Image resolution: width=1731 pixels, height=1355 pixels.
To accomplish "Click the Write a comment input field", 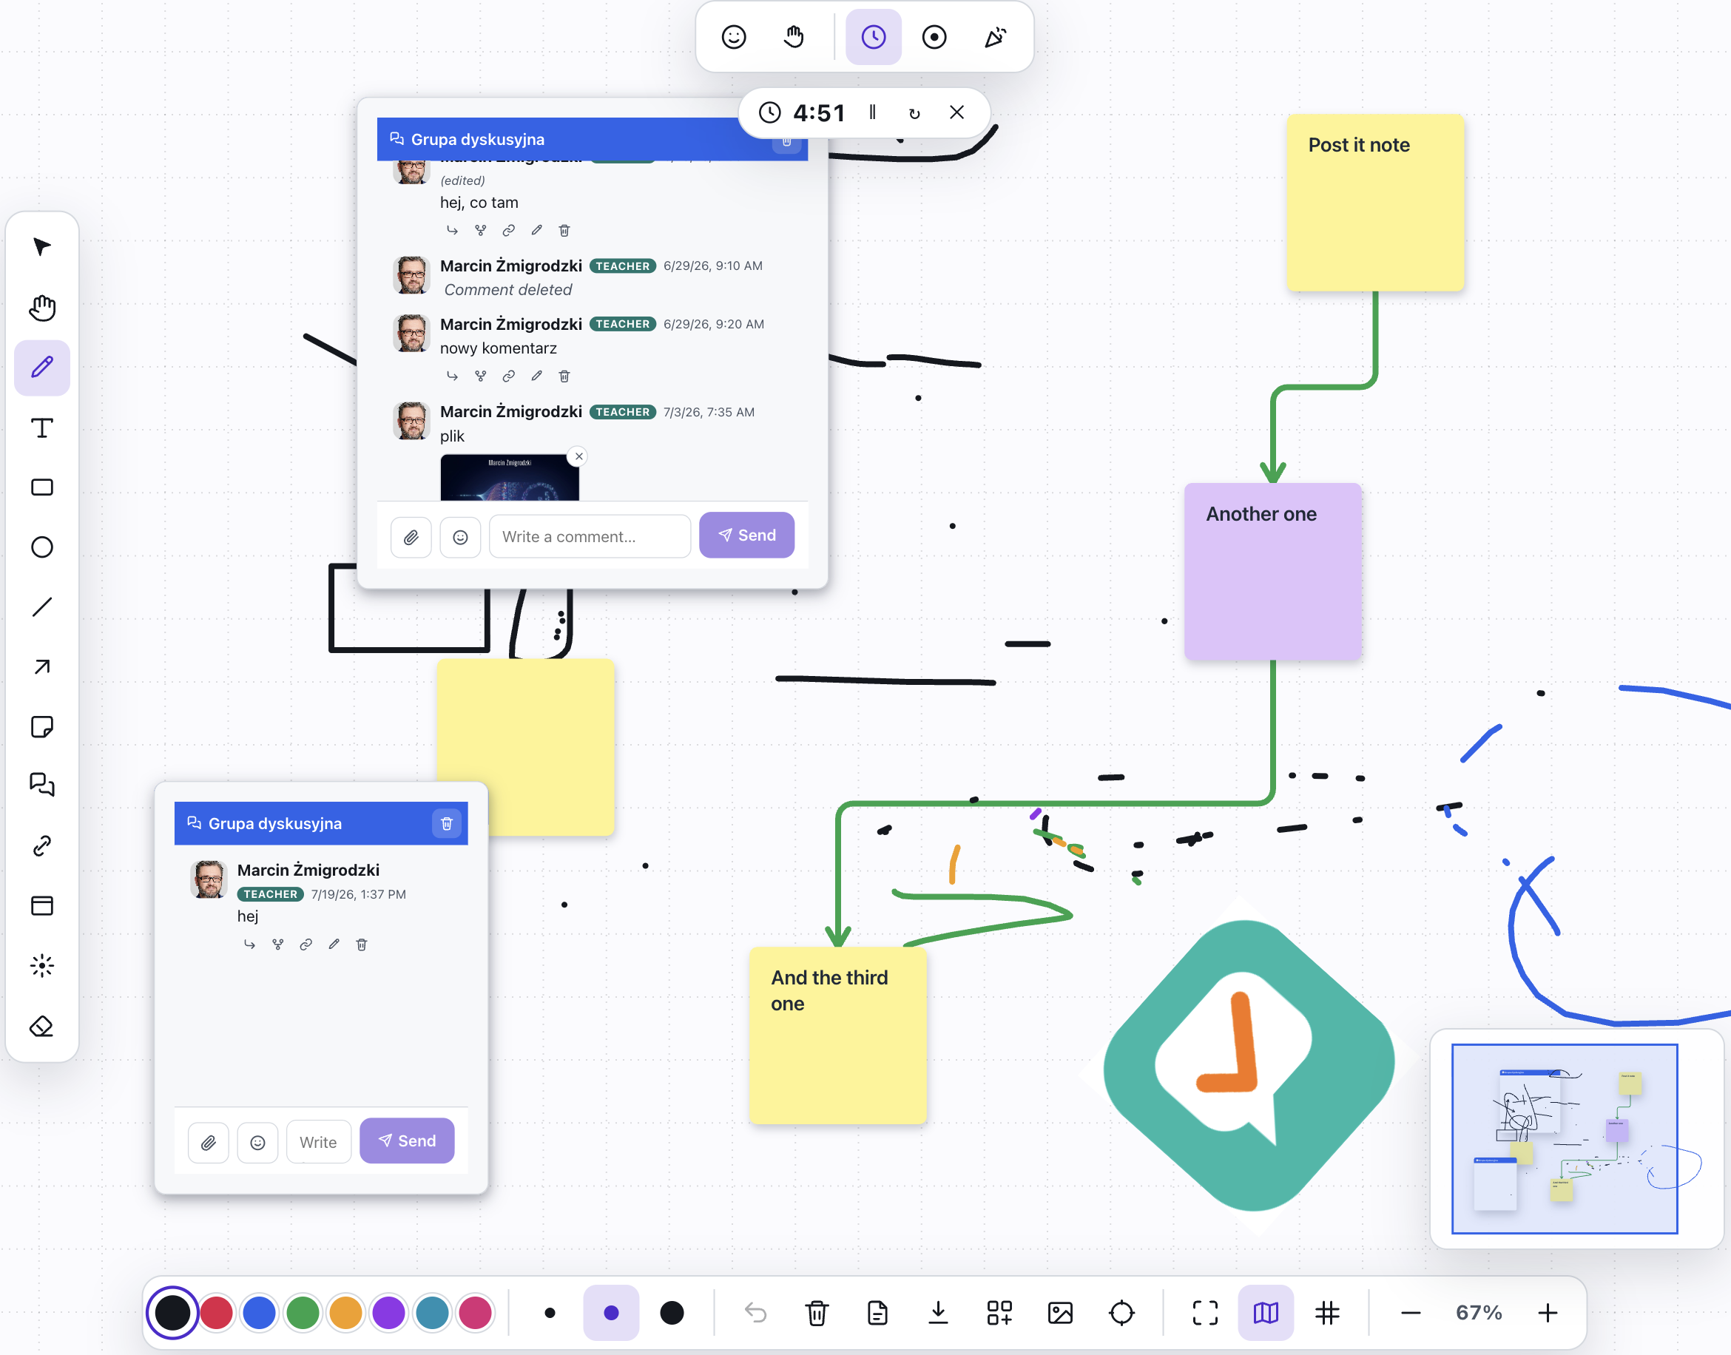I will click(x=590, y=536).
